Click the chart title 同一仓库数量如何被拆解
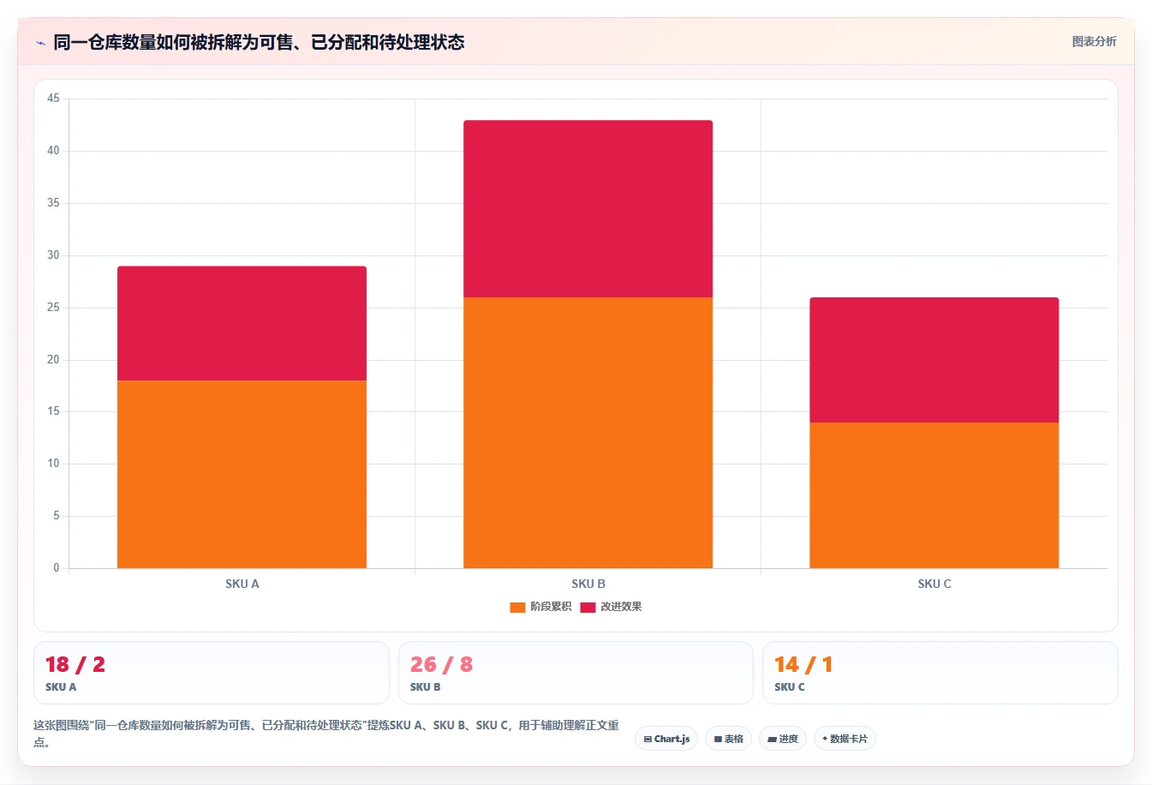This screenshot has height=785, width=1152. point(259,42)
